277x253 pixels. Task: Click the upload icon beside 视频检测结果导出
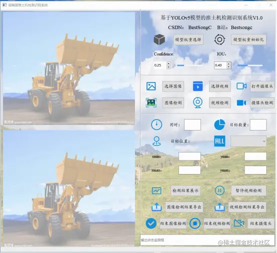(219, 207)
